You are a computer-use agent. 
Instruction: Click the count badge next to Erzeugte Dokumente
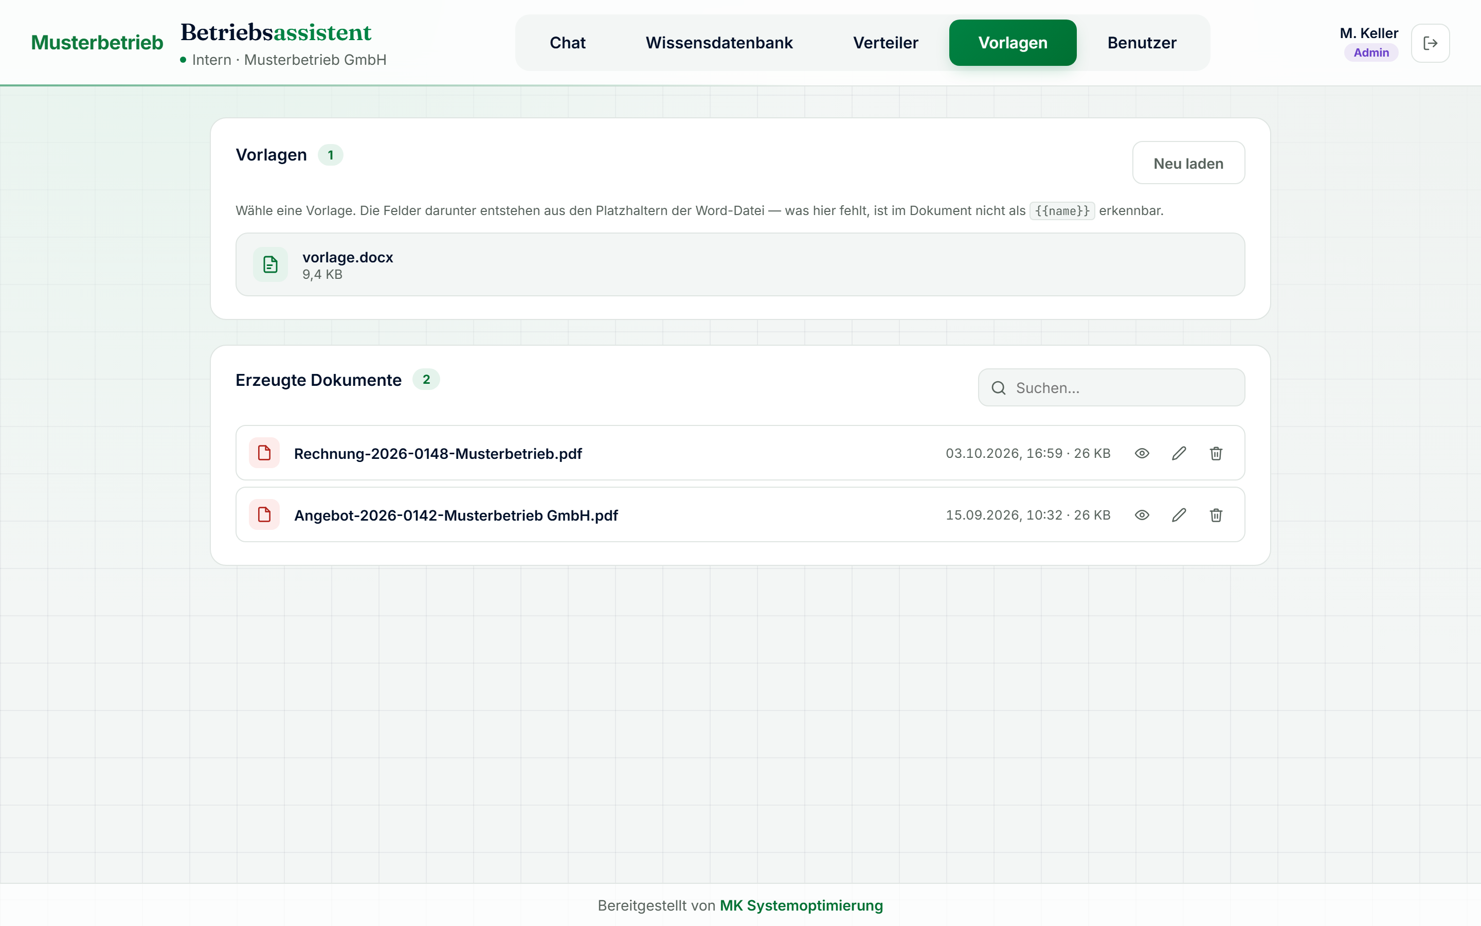click(426, 380)
